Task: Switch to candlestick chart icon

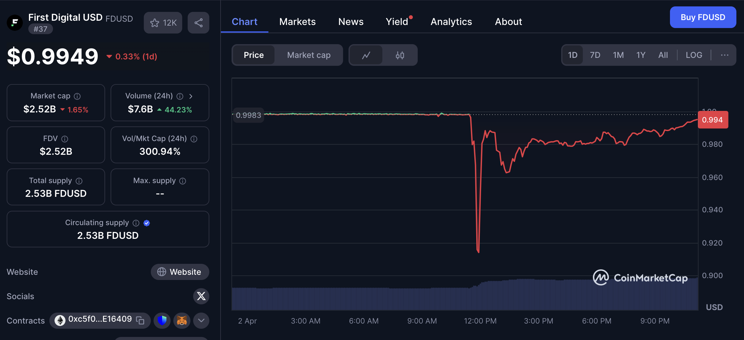Action: [x=400, y=55]
